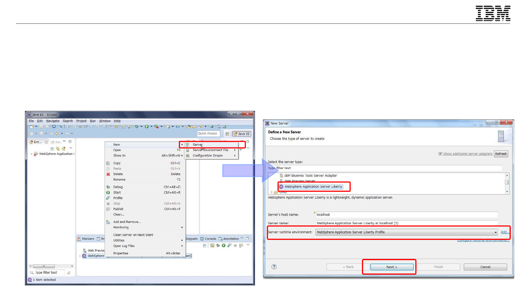Image resolution: width=526 pixels, height=295 pixels.
Task: Expand the OW2 folder in server types
Action: 272,192
